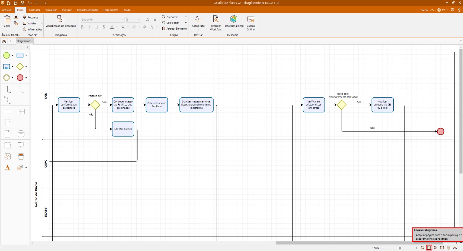
Task: Click the Apagar Elemento button
Action: tap(174, 28)
